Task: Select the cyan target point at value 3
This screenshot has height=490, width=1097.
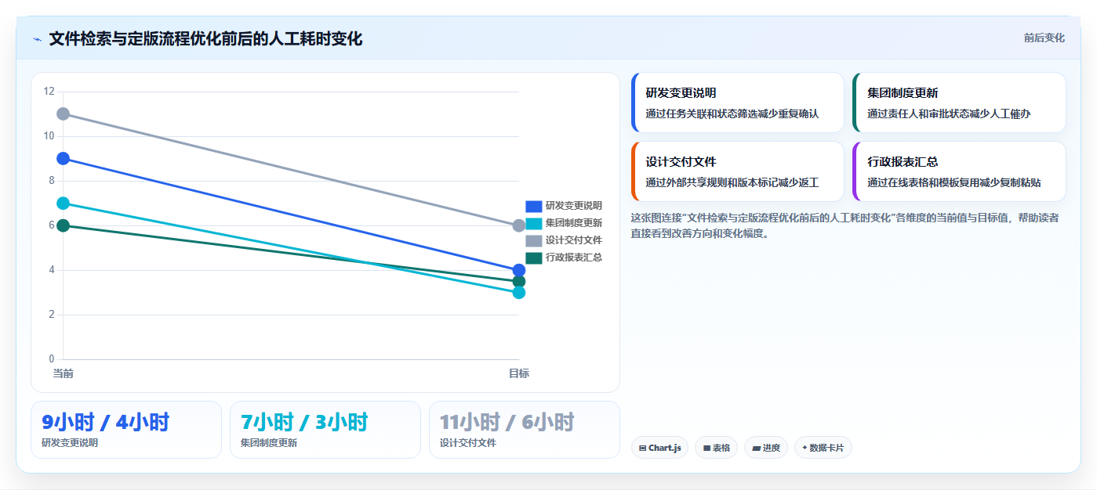Action: tap(518, 293)
